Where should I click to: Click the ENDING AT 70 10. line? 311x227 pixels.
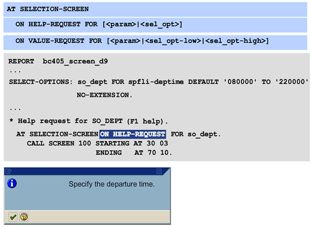coord(134,153)
